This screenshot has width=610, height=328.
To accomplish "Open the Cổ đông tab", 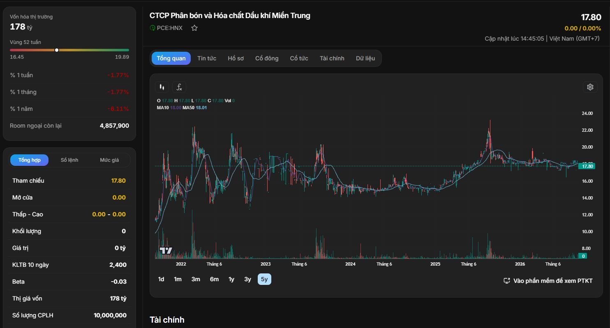I will click(267, 58).
